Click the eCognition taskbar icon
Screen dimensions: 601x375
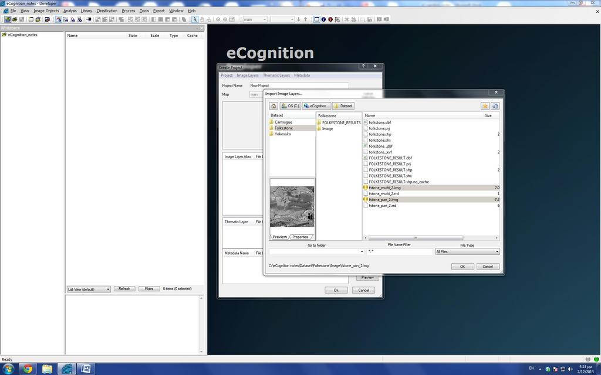click(67, 369)
